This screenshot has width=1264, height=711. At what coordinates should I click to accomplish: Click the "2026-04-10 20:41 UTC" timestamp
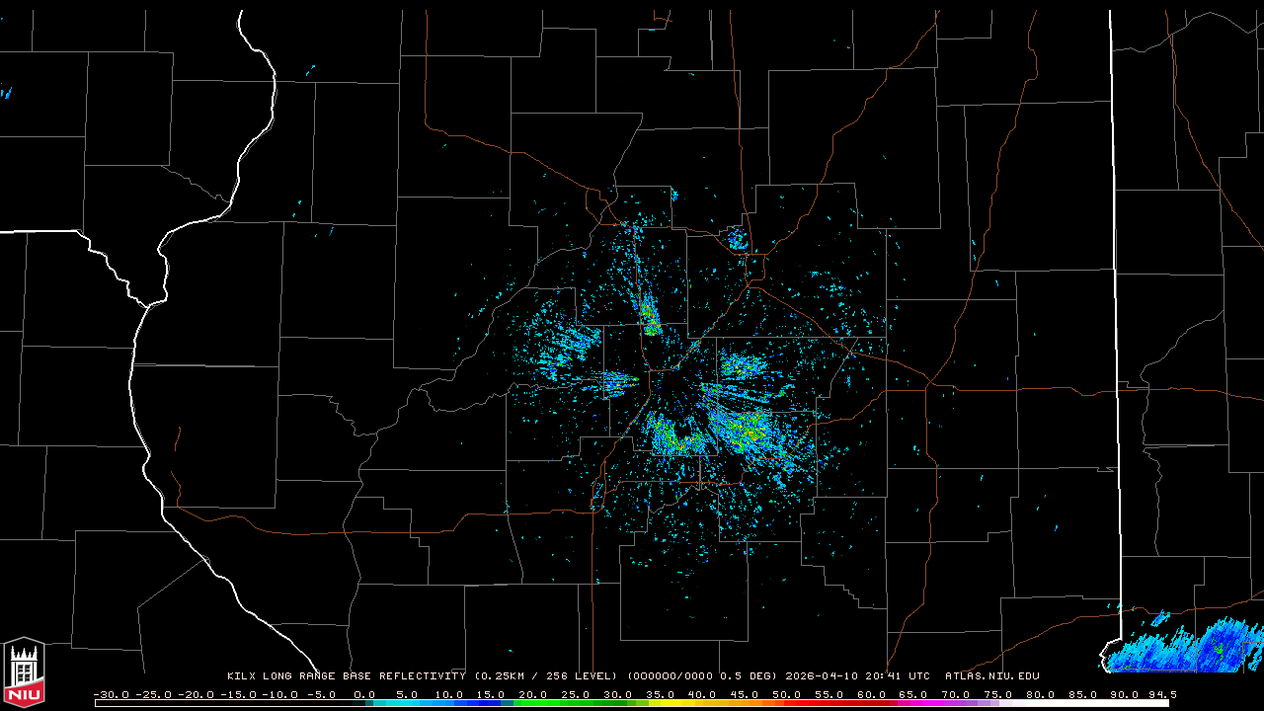858,676
